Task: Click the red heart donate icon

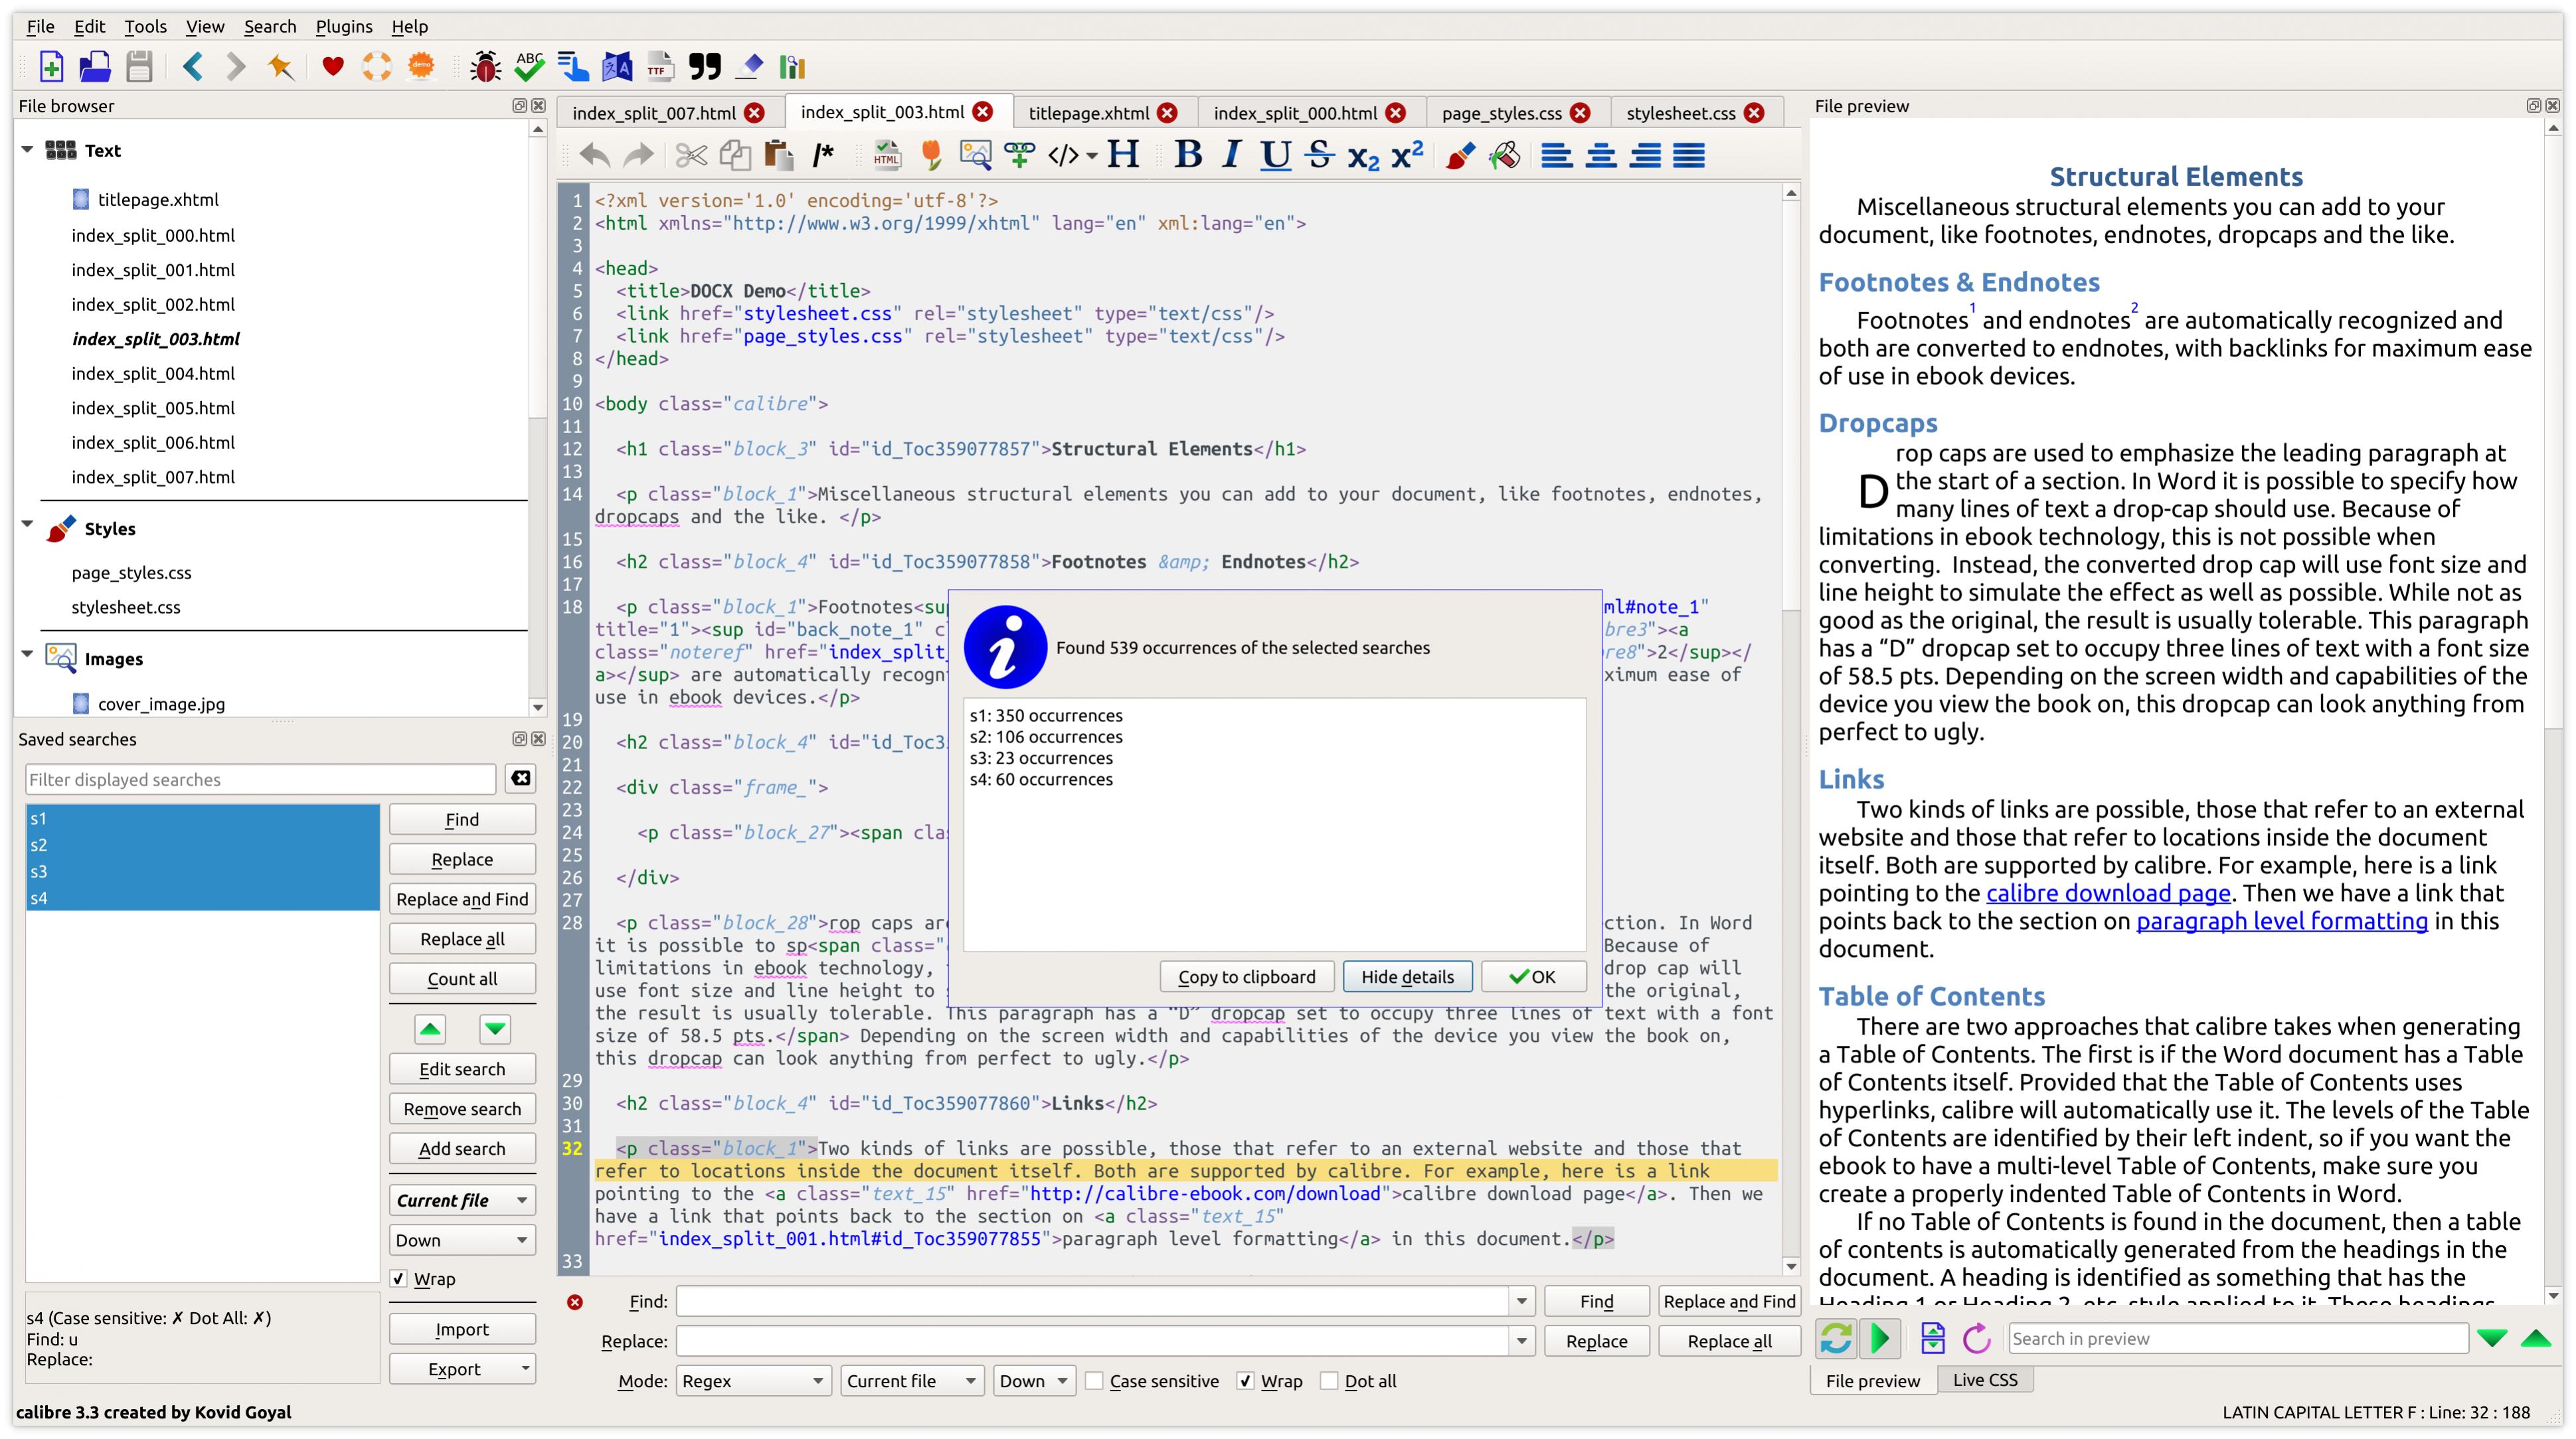Action: (x=333, y=67)
